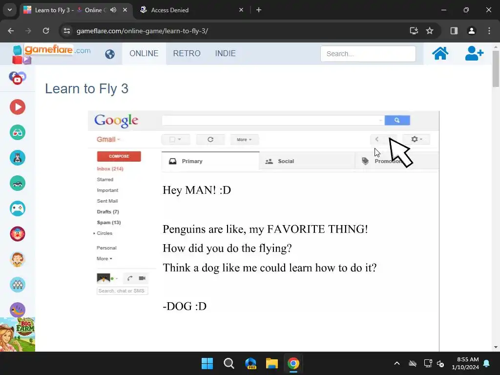Click the purple snail category icon
The image size is (500, 375).
pyautogui.click(x=18, y=310)
